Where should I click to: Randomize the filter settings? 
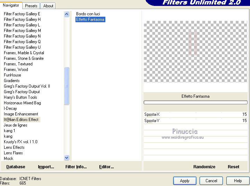pyautogui.click(x=204, y=167)
